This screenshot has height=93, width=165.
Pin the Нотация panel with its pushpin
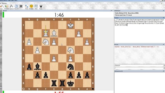pyautogui.click(x=163, y=18)
